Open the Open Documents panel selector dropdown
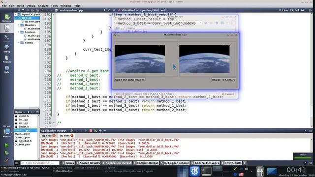The width and height of the screenshot is (315, 177). point(29,112)
